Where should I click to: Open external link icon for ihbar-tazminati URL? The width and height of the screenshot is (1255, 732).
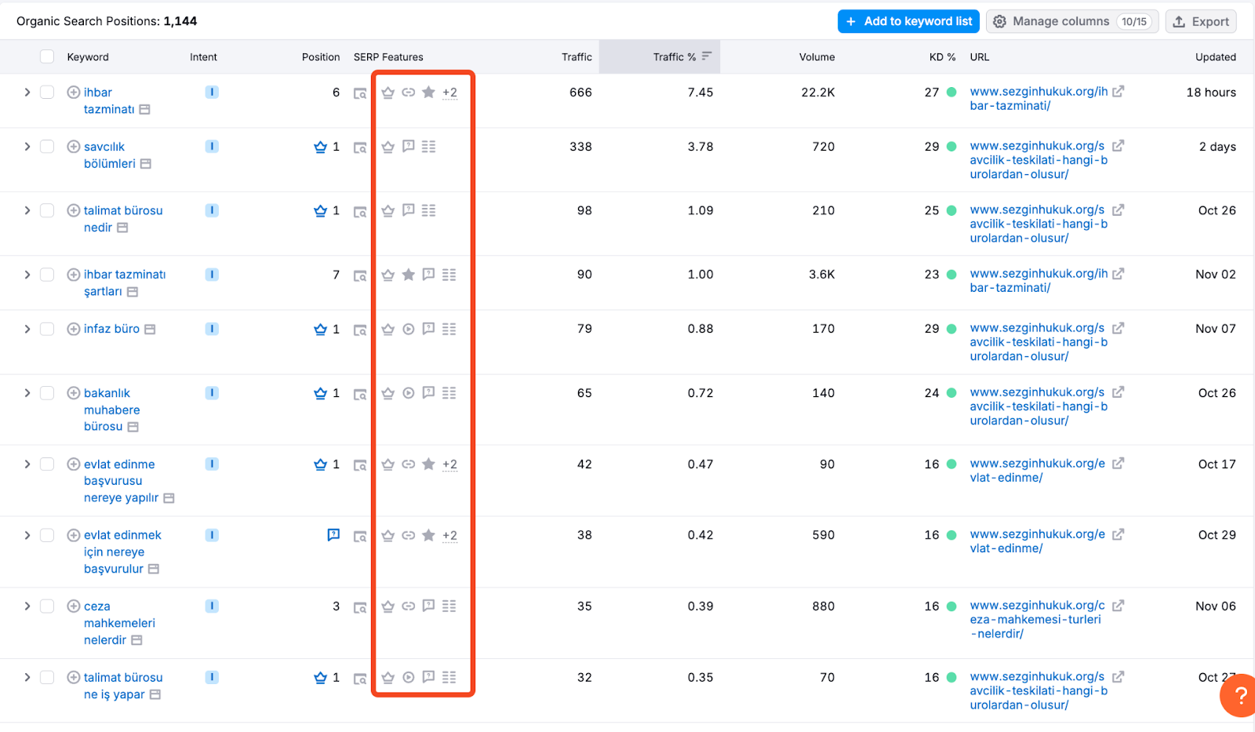[x=1118, y=92]
